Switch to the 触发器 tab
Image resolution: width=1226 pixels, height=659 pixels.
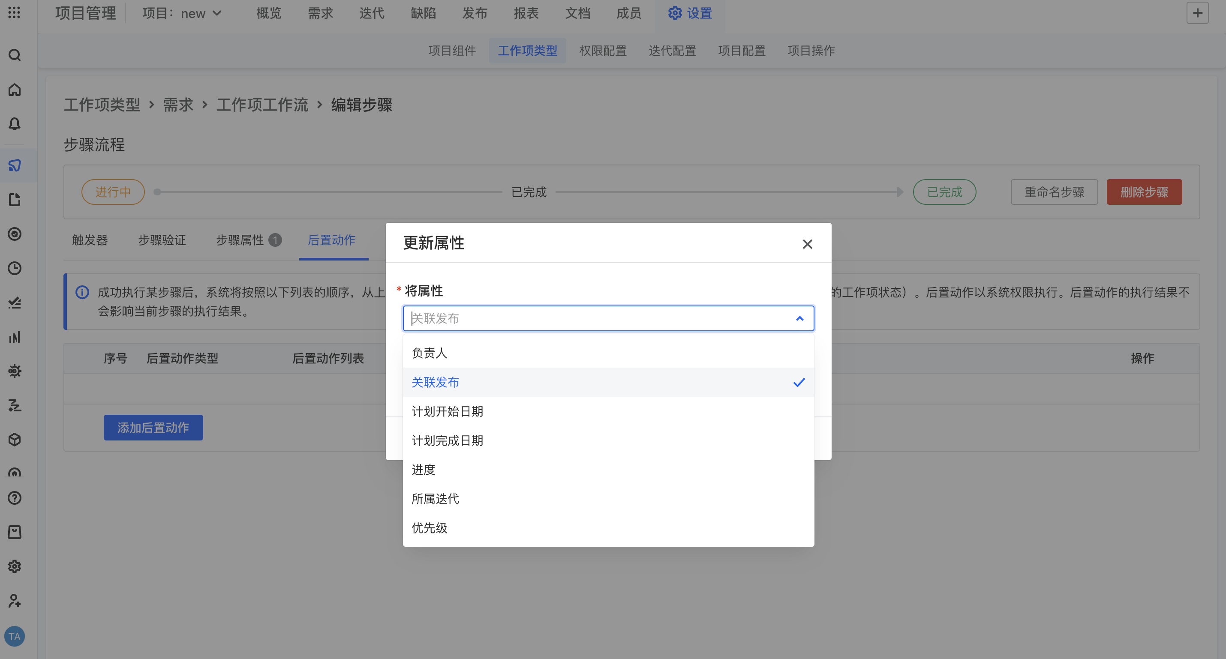90,240
